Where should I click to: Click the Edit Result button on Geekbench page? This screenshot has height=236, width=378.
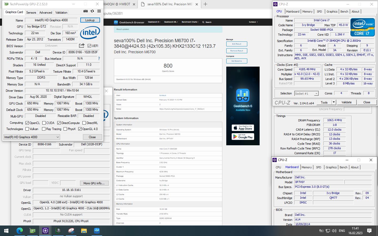237,44
